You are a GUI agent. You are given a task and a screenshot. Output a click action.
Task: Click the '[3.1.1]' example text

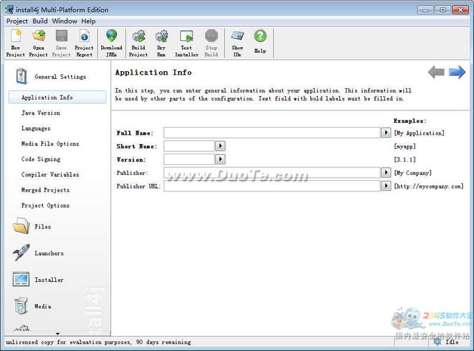(405, 159)
